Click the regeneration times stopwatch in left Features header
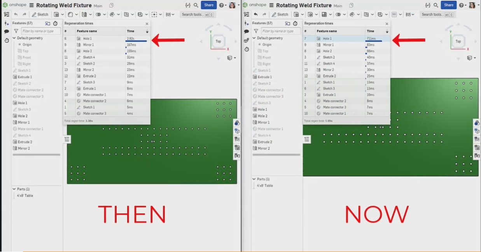Viewport: 481px width, 252px height. click(x=56, y=23)
